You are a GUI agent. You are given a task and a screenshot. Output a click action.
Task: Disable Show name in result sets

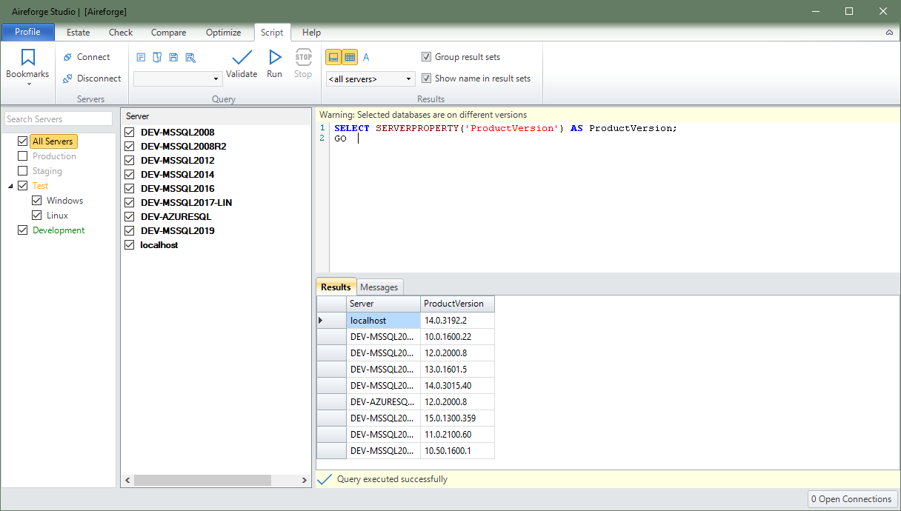tap(427, 78)
